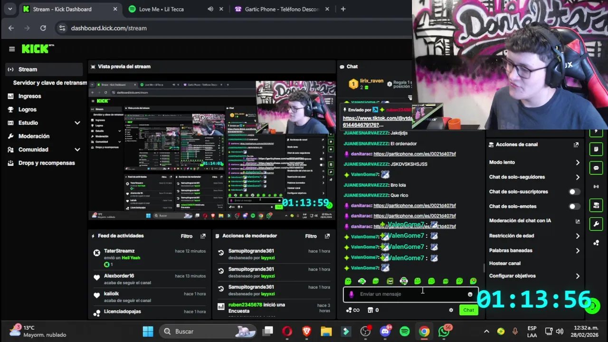Open Filtro in Feed de actividades
The image size is (608, 342).
pyautogui.click(x=186, y=236)
